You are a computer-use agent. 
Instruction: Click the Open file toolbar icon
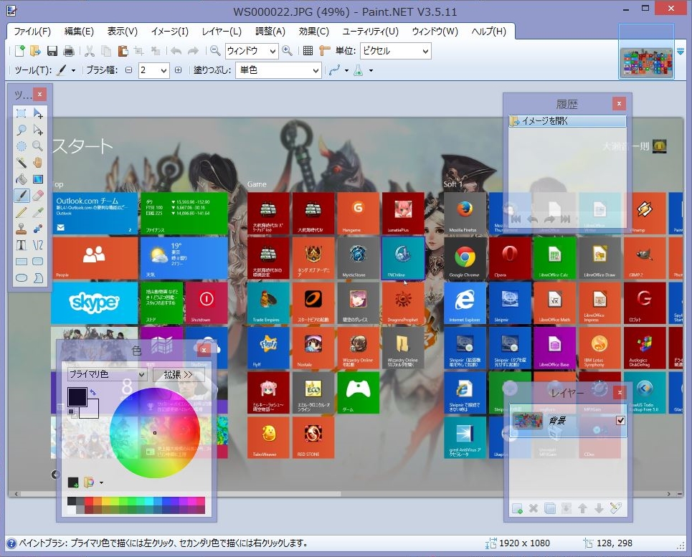(x=35, y=51)
